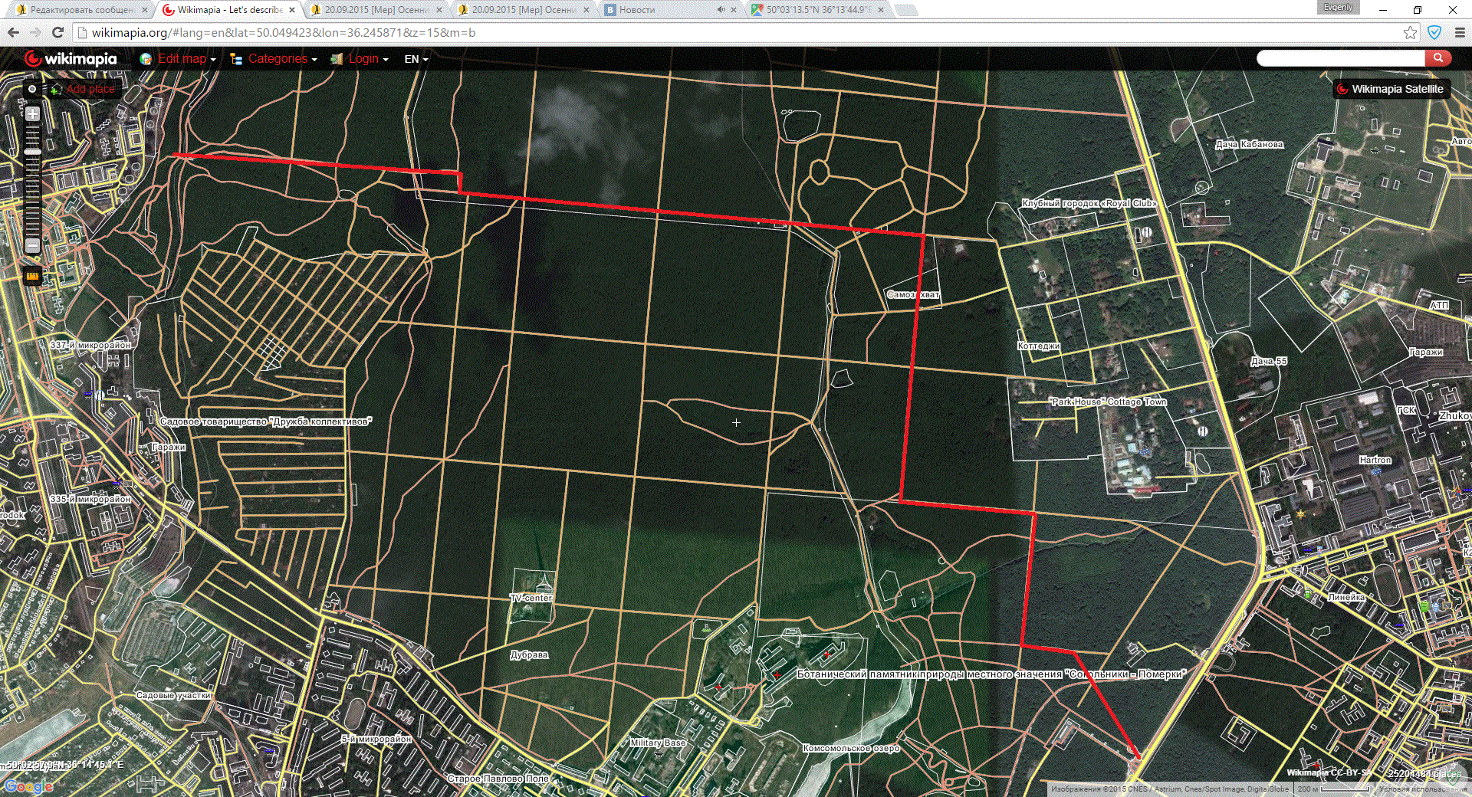Click the zoom in plus button

(32, 114)
